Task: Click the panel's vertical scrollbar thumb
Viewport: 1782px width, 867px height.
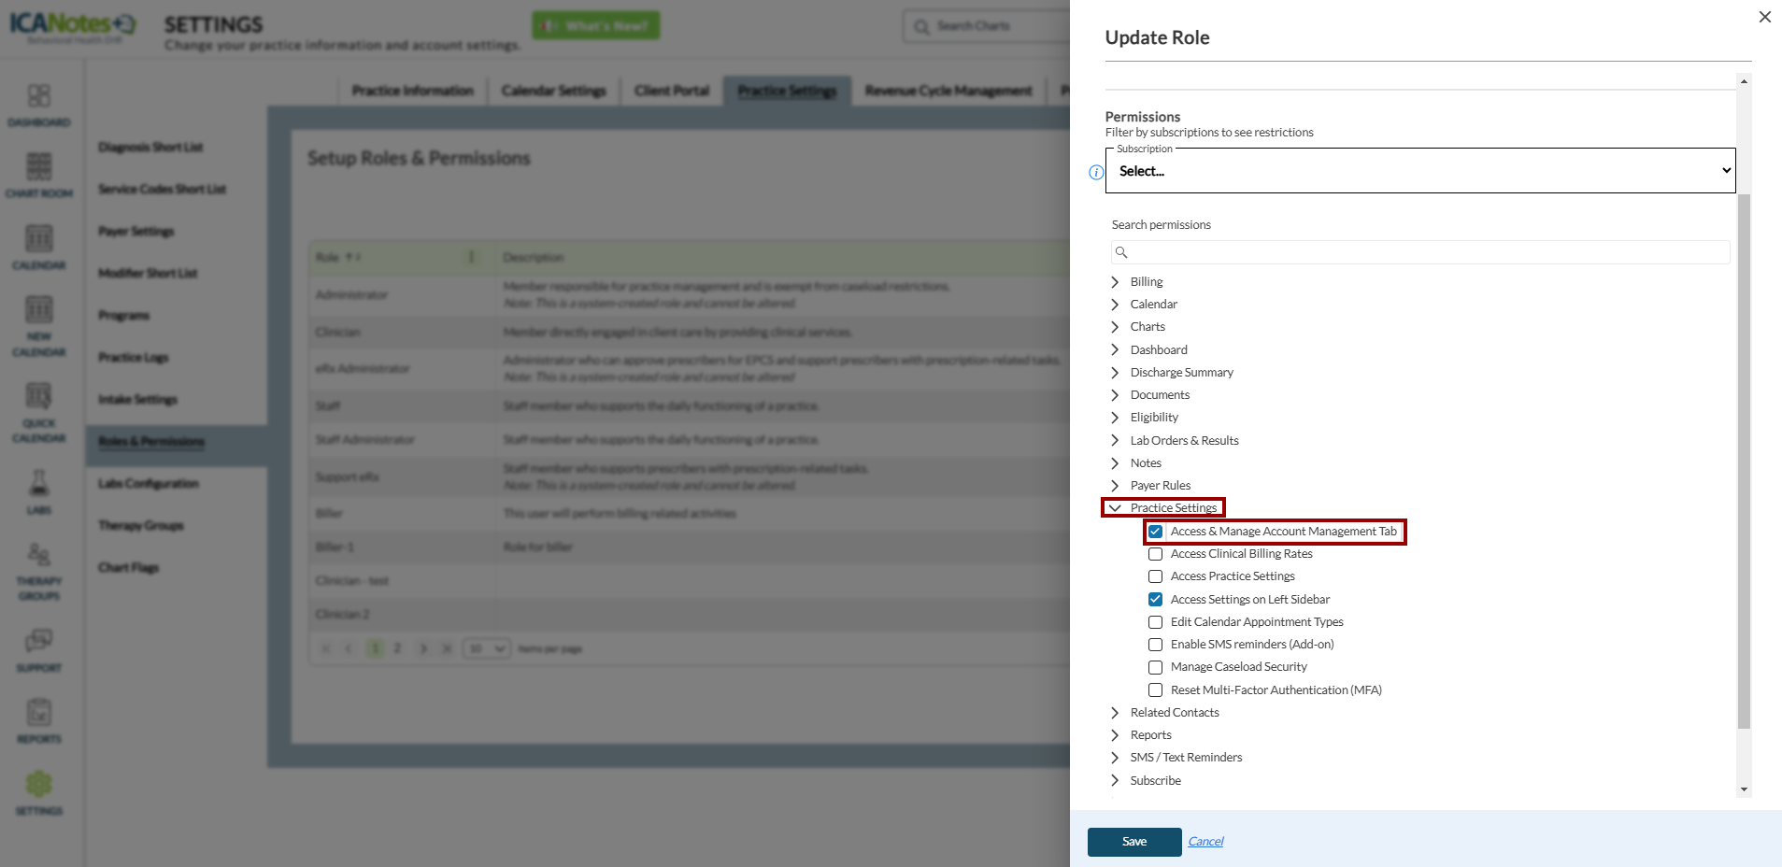Action: [x=1744, y=462]
